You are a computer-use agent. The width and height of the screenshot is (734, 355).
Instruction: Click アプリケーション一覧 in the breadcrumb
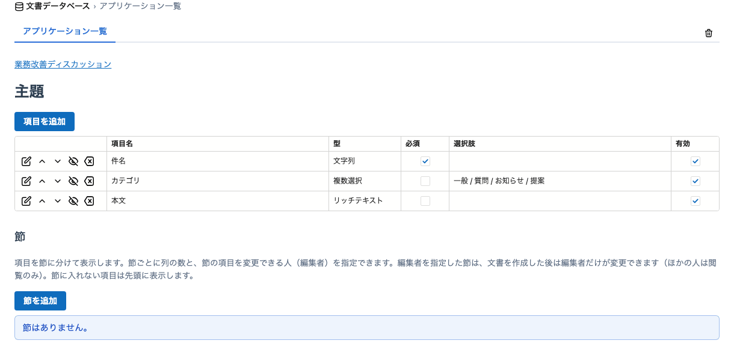[140, 6]
